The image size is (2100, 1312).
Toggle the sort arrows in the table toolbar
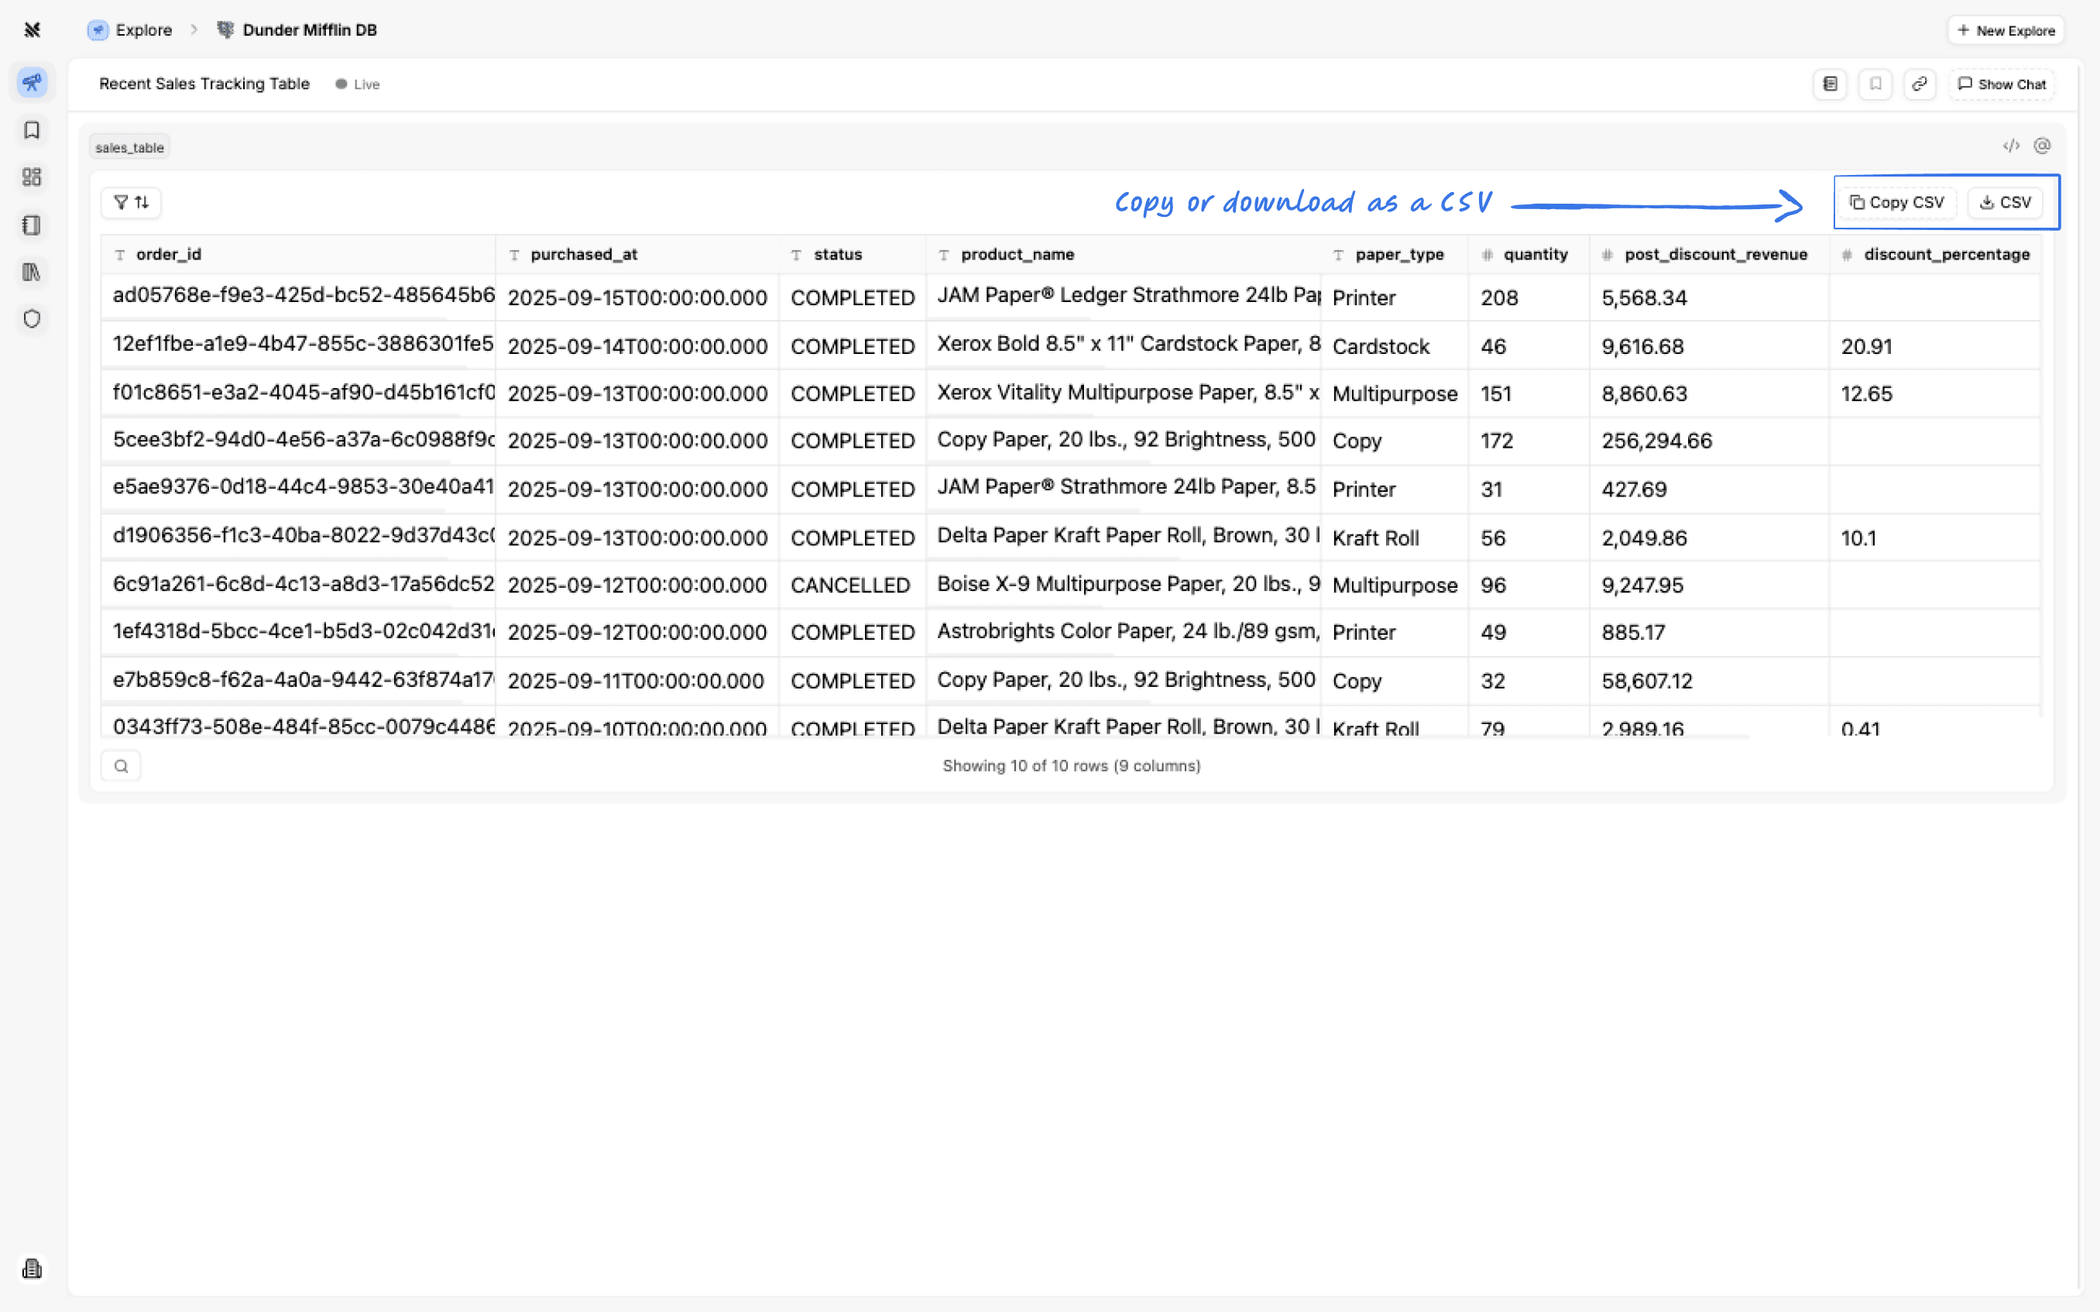coord(142,202)
